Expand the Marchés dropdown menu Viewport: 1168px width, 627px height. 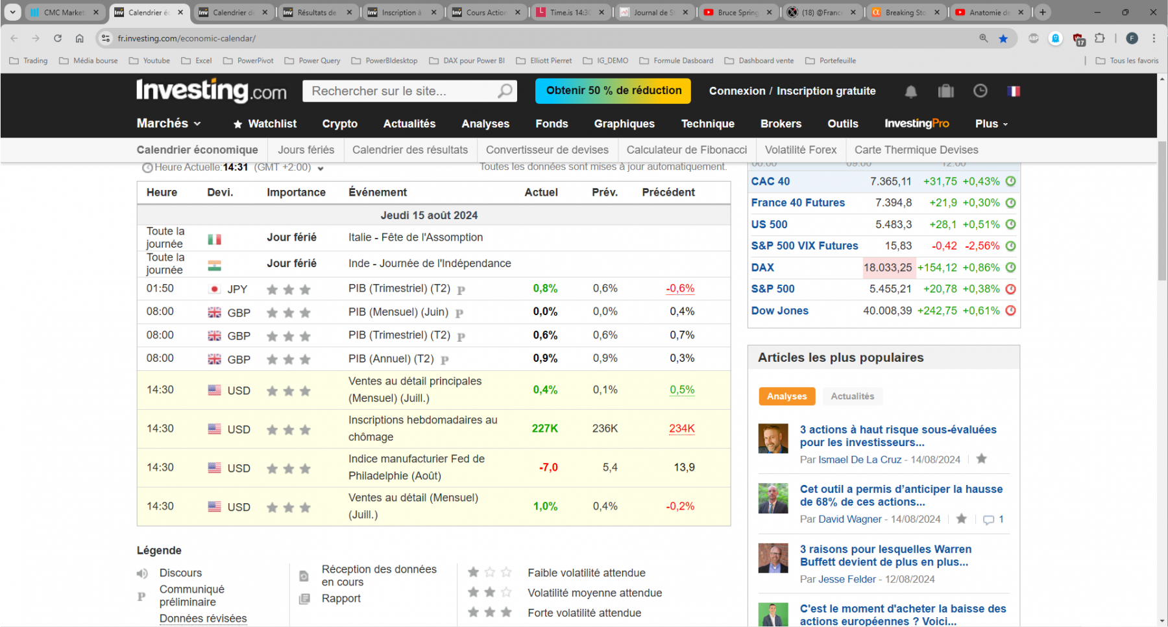[169, 123]
